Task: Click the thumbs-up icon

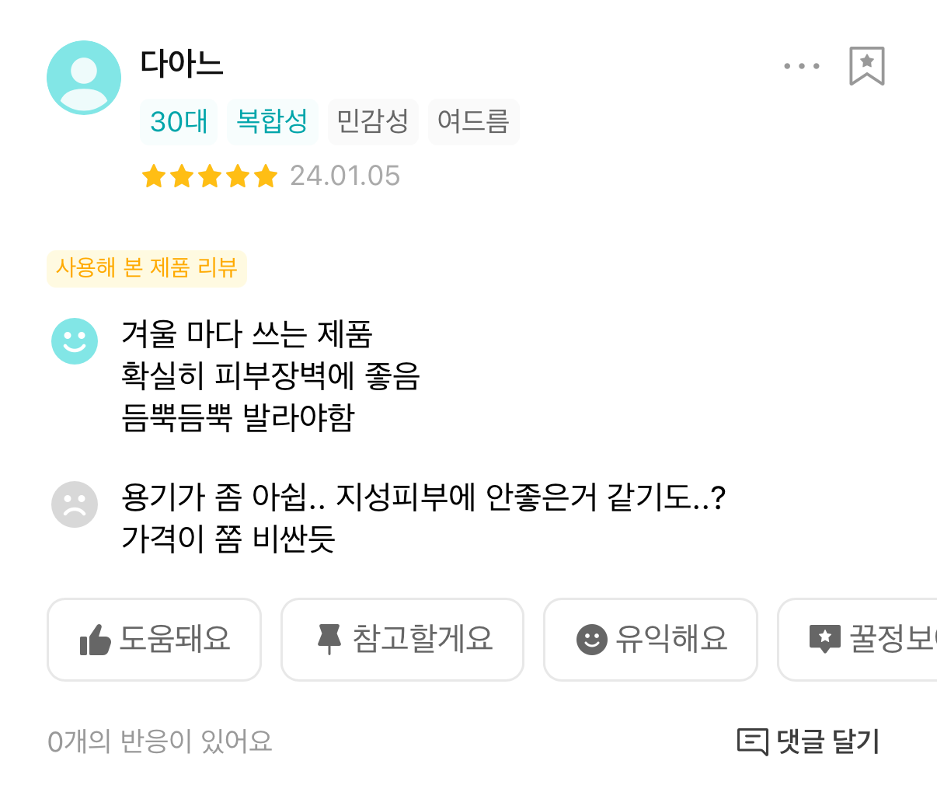Action: point(95,640)
